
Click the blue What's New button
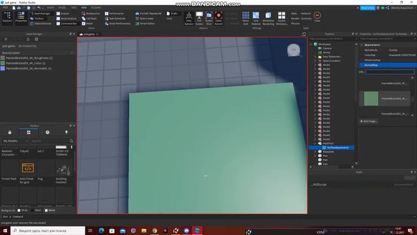tap(367, 8)
